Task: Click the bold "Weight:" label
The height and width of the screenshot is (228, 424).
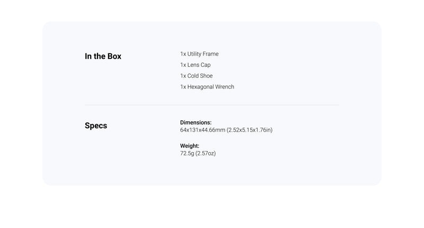Action: pos(190,146)
